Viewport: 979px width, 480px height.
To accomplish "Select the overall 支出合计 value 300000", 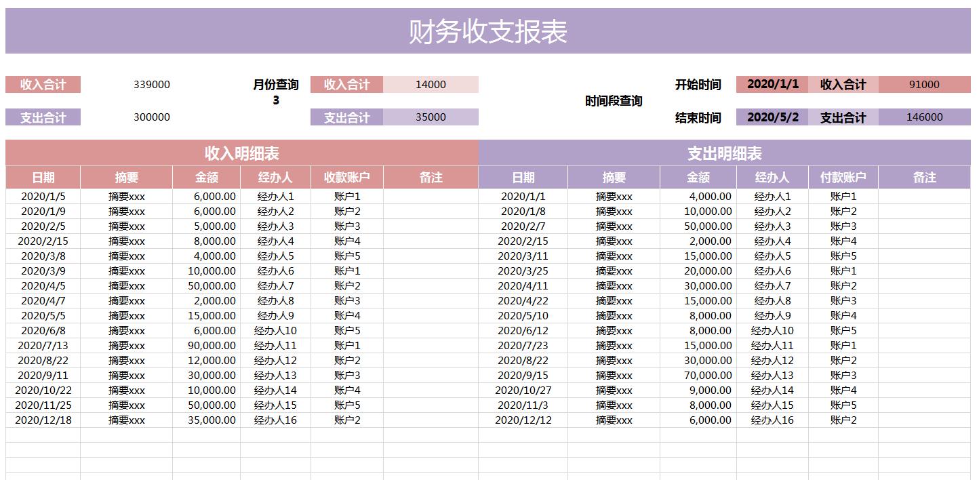I will pos(151,117).
